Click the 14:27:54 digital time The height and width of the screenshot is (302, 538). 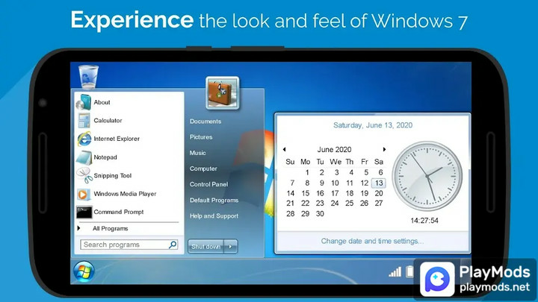tap(424, 221)
